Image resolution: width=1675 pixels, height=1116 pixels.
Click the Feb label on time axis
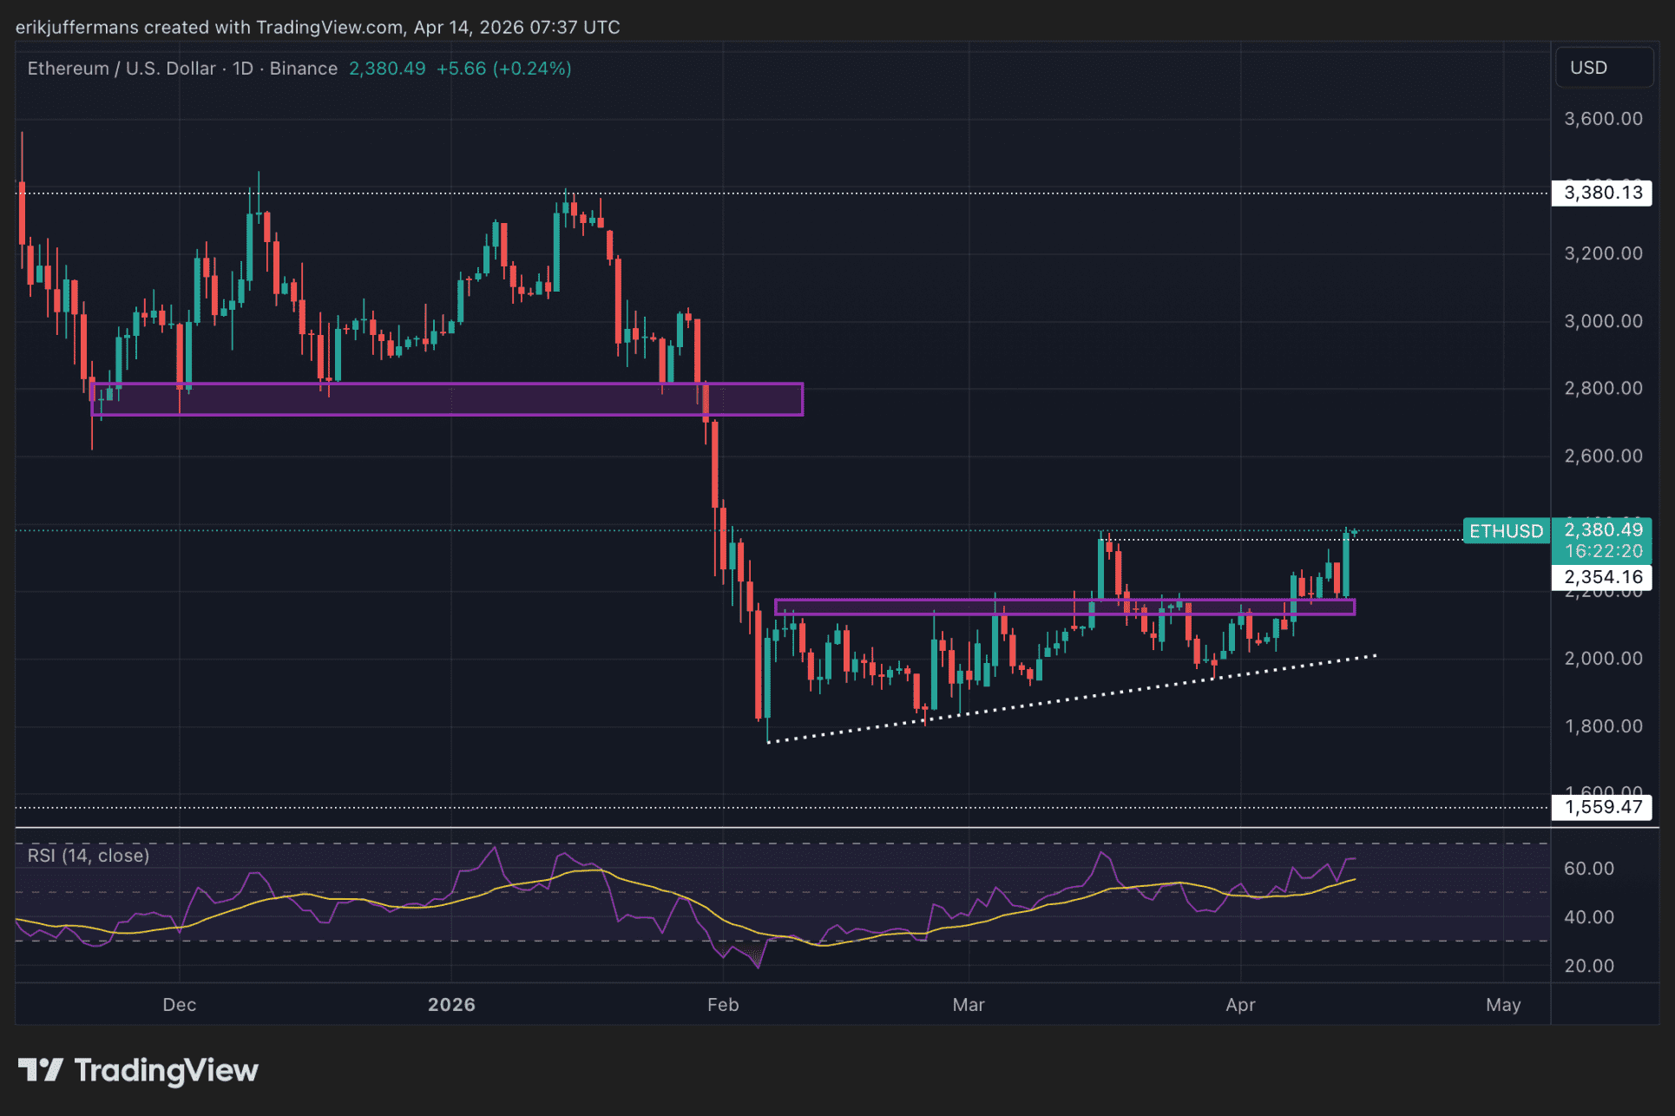pyautogui.click(x=722, y=1005)
